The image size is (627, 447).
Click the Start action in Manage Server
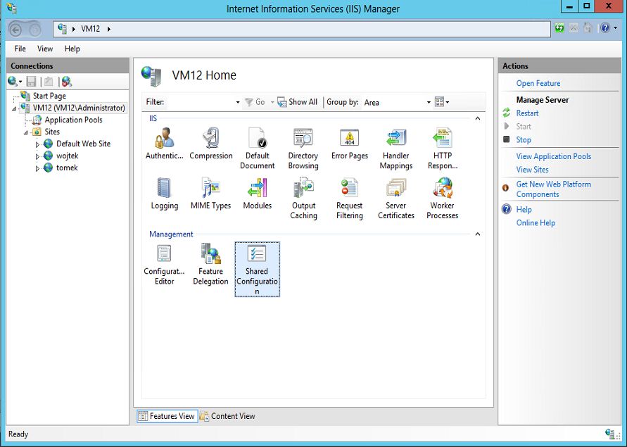[524, 127]
